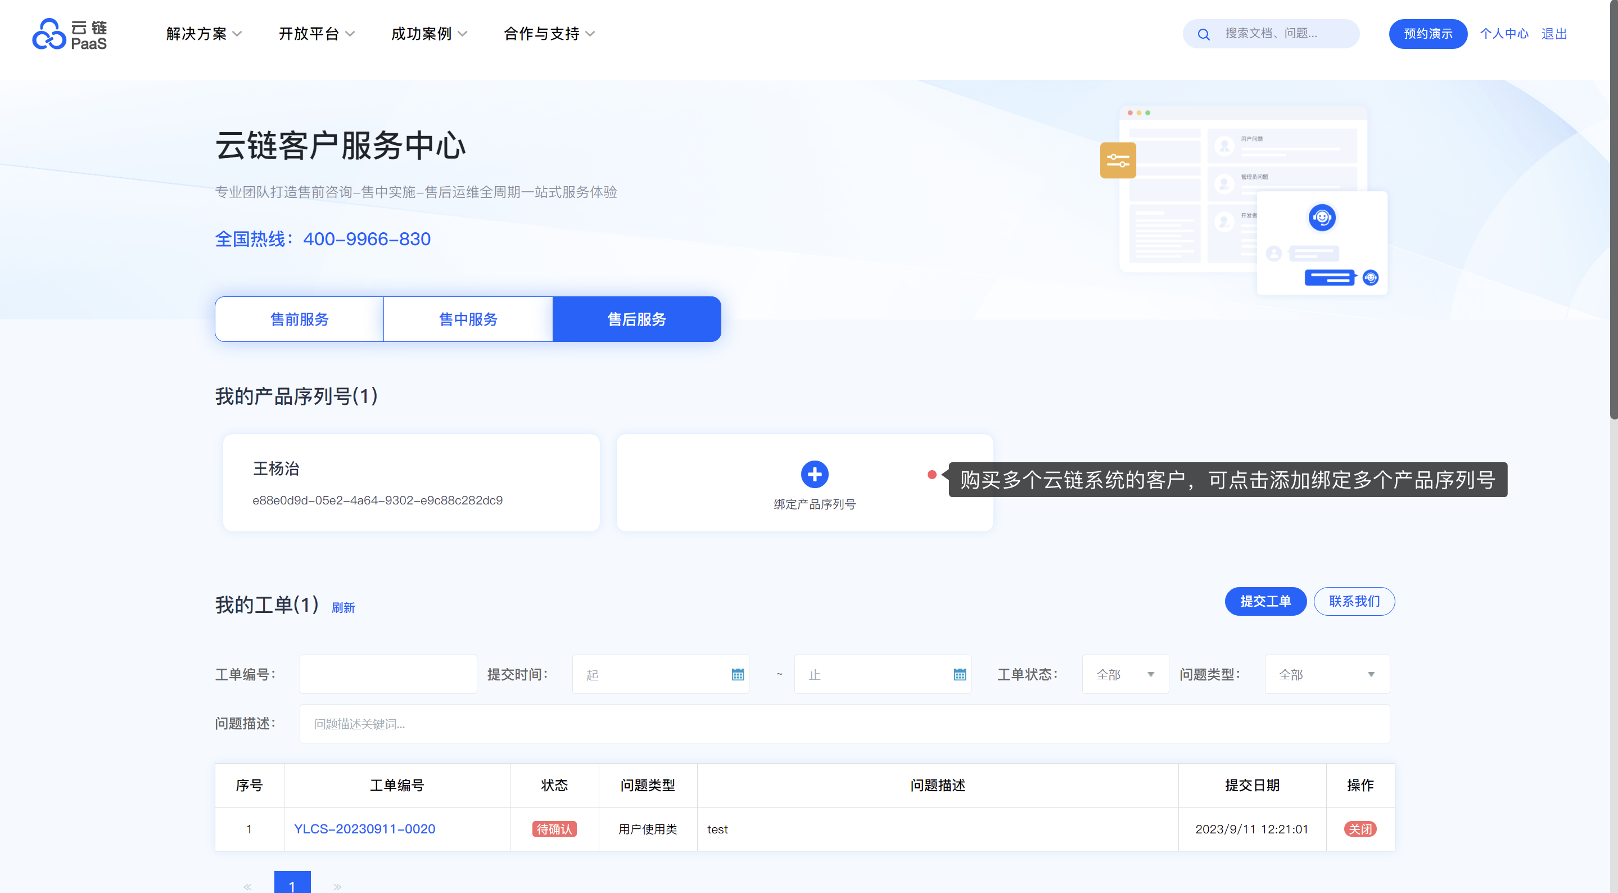Viewport: 1618px width, 893px height.
Task: Click 刷新 link beside 我的工单
Action: coord(343,608)
